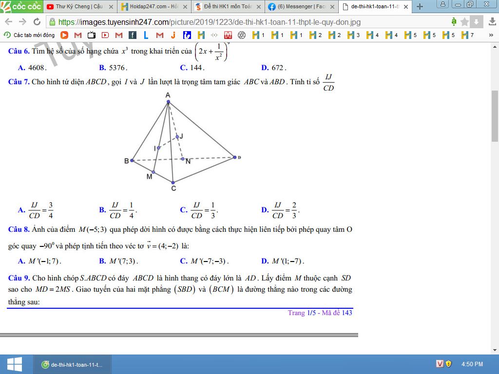Open the blue 'L' bookmark icon
499x374 pixels.
click(x=146, y=35)
